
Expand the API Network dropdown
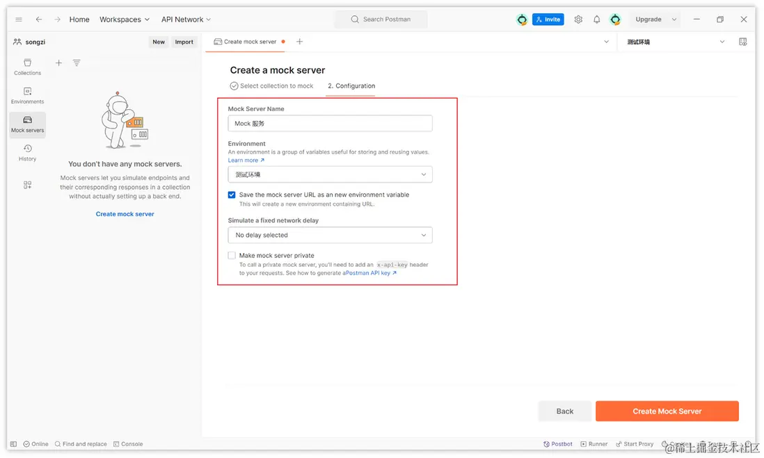click(x=186, y=19)
